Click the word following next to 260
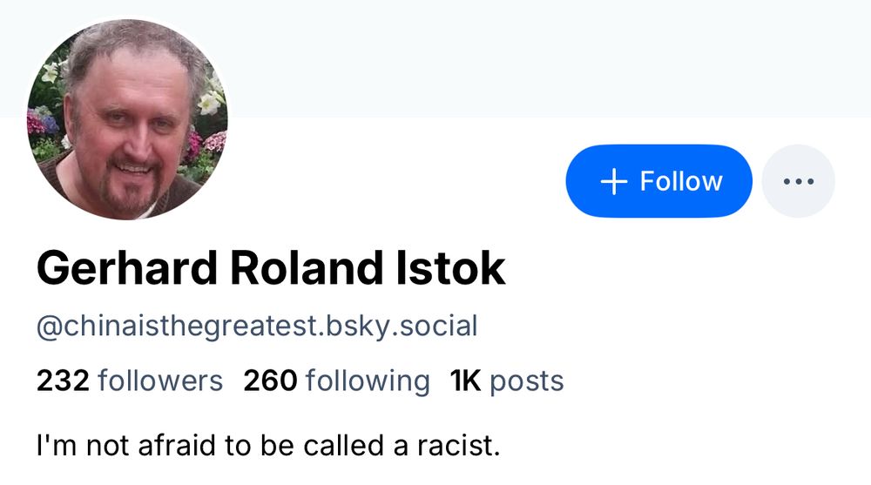Image resolution: width=871 pixels, height=485 pixels. [368, 381]
